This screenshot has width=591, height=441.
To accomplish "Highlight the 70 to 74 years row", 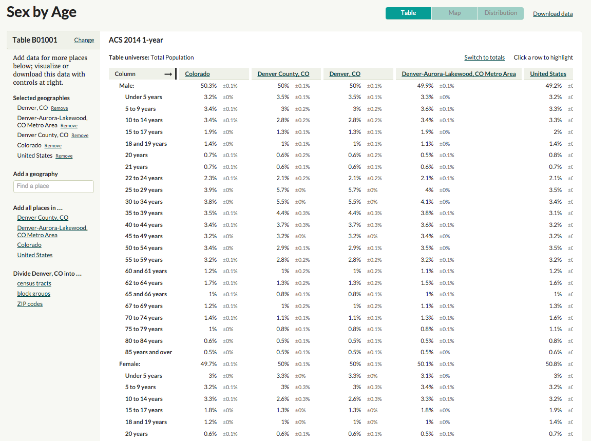I will [x=341, y=318].
